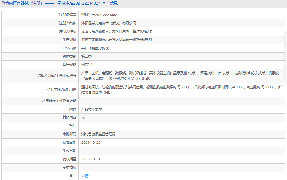Viewport: 287px width, 180px height.
Task: Click the approval date 2021-10-22
Action: pos(91,143)
